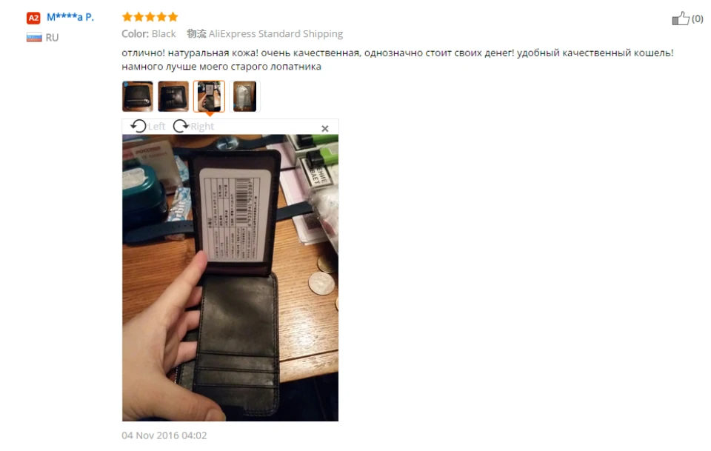Open first thumbnail of closed black wallet
The height and width of the screenshot is (451, 711).
click(x=138, y=96)
